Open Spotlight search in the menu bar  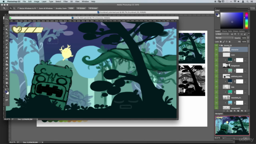(248, 2)
